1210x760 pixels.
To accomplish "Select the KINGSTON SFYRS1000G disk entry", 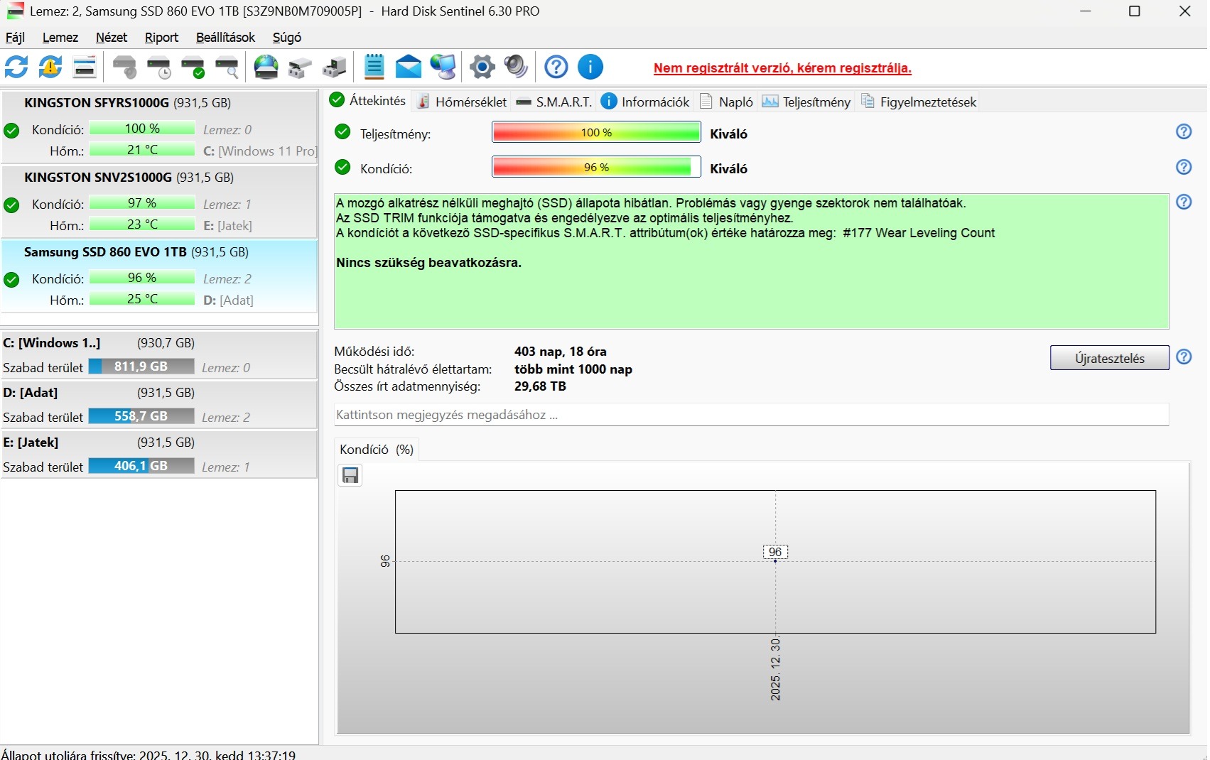I will (x=159, y=126).
